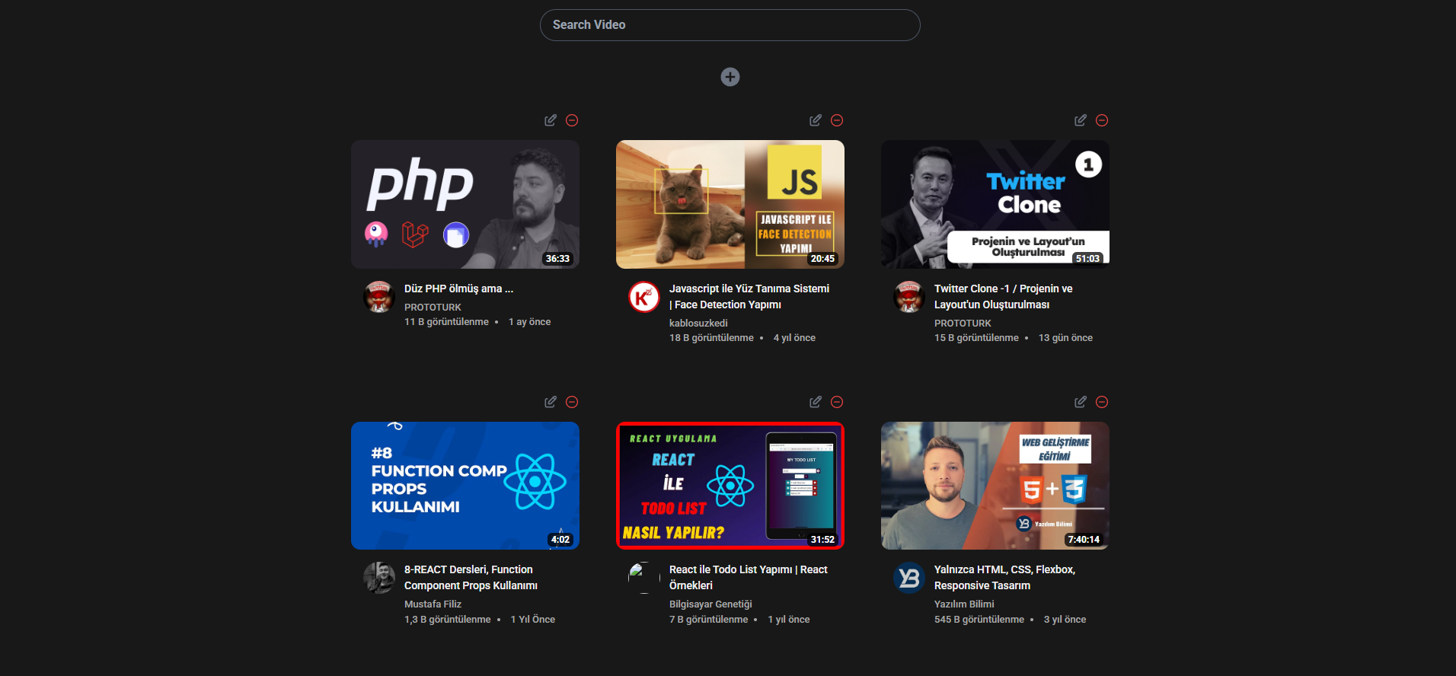Screen dimensions: 1456x676
Task: Click the Bilgisayar Genetiği channel avatar
Action: pyautogui.click(x=644, y=578)
